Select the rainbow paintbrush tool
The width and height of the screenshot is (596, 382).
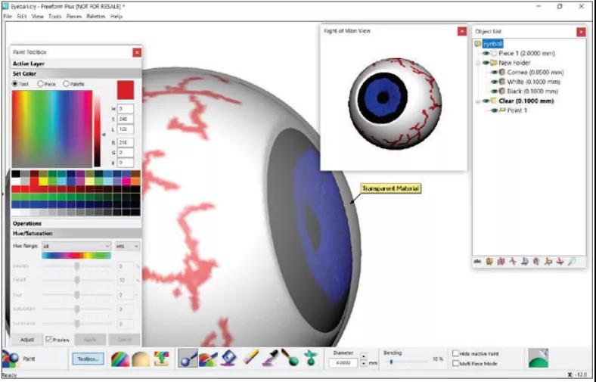point(207,358)
